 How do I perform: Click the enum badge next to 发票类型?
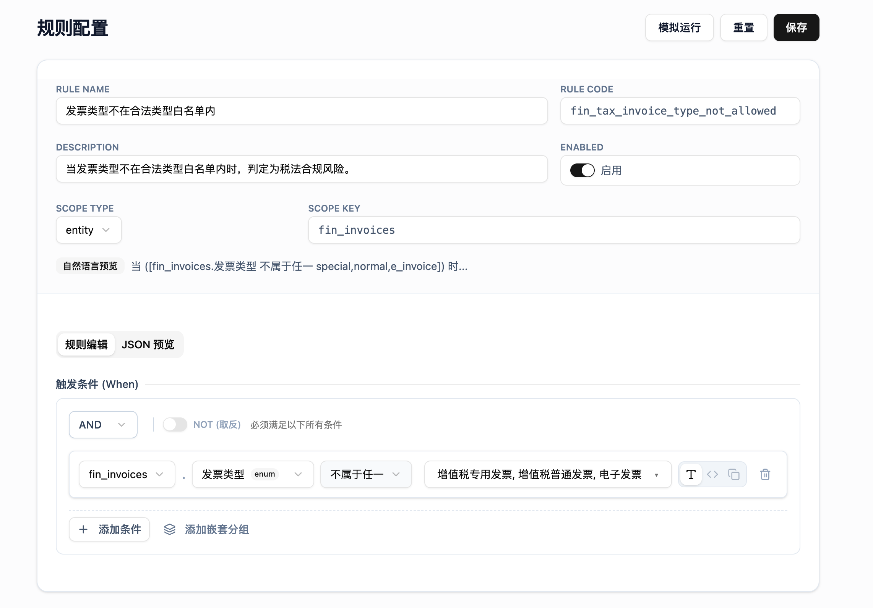pos(265,474)
